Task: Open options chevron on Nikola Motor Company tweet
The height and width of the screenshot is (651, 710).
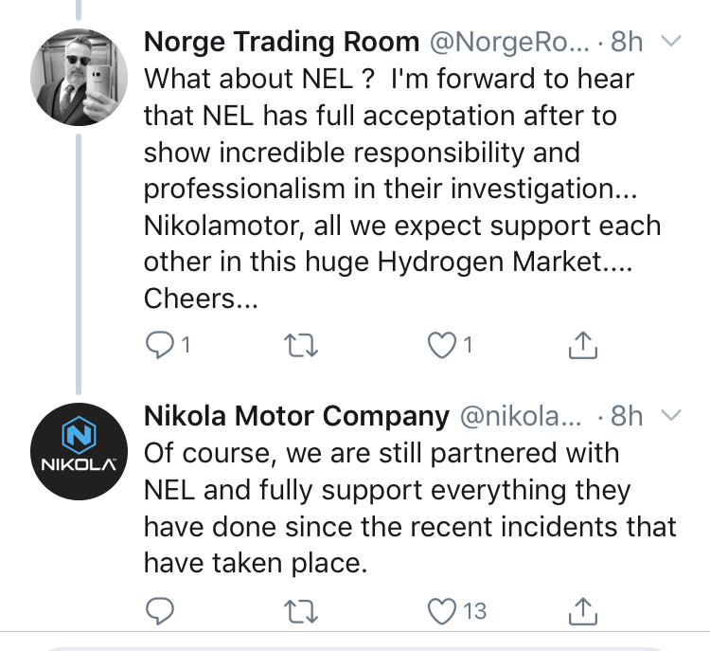Action: [x=669, y=416]
